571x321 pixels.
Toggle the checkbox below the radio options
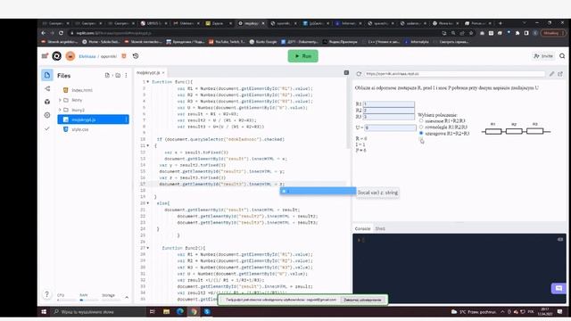coord(421,139)
